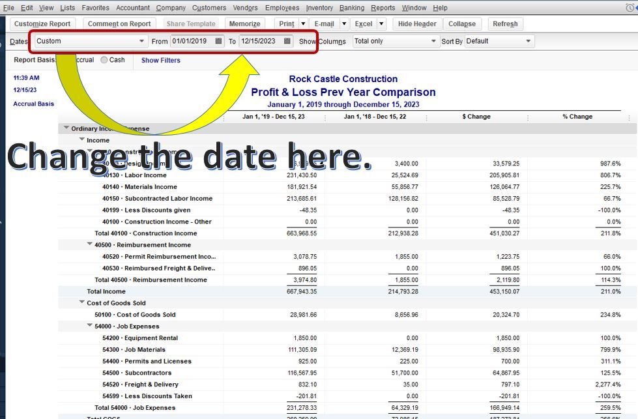Click the Labor Income amount 231,430.50
Screen dimensions: 638x419
302,175
